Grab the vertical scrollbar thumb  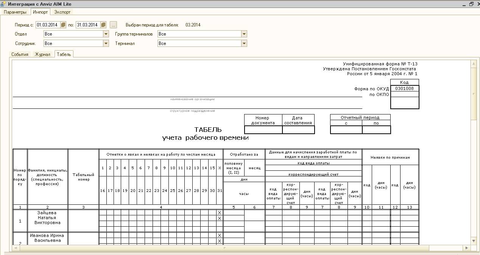[473, 94]
